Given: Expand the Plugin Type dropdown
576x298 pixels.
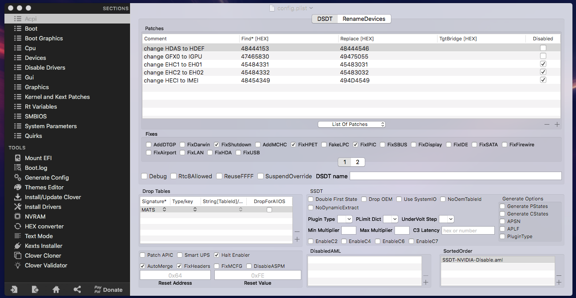Looking at the screenshot, I should coord(345,219).
